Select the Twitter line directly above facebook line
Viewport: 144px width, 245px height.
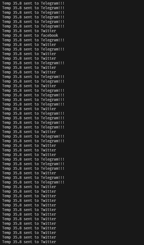click(x=29, y=31)
